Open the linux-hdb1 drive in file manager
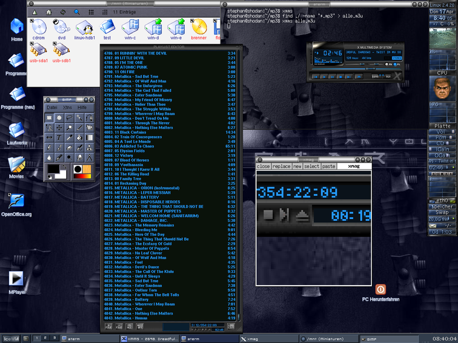Viewport: 458px width, 343px height. pos(84,29)
